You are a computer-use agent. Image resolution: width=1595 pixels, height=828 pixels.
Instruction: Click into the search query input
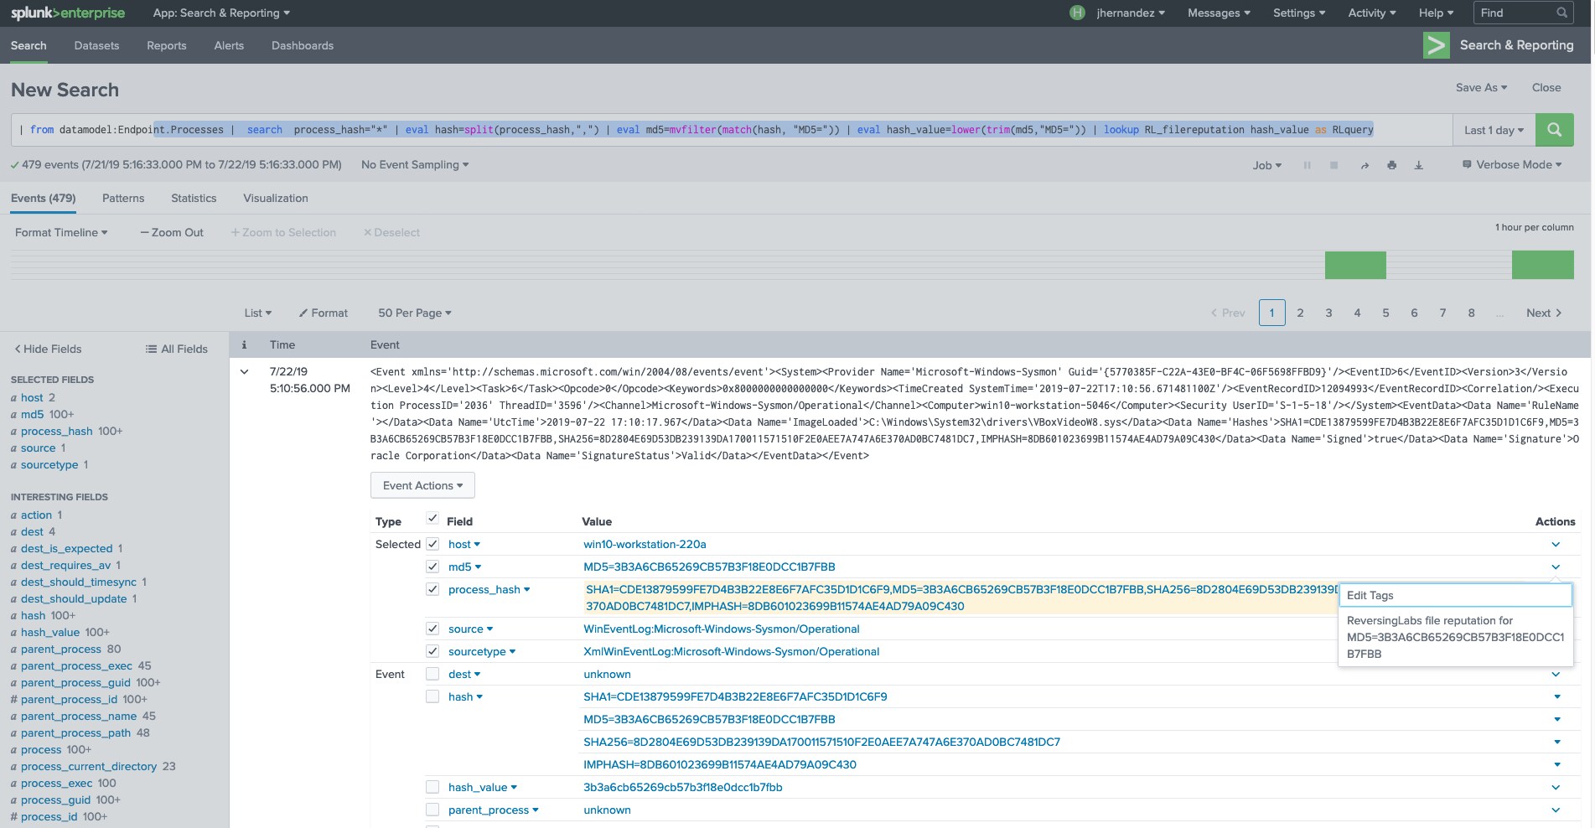tap(731, 130)
